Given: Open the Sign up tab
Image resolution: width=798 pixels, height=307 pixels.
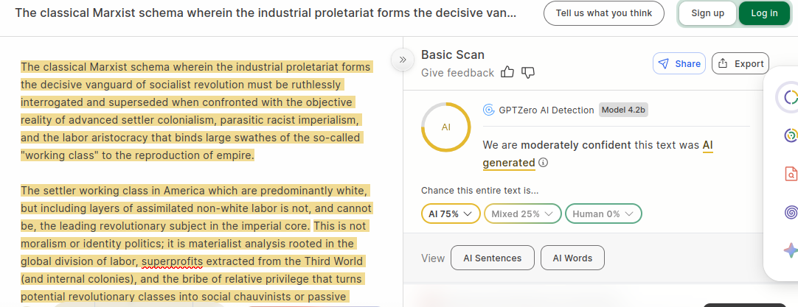Looking at the screenshot, I should (707, 13).
